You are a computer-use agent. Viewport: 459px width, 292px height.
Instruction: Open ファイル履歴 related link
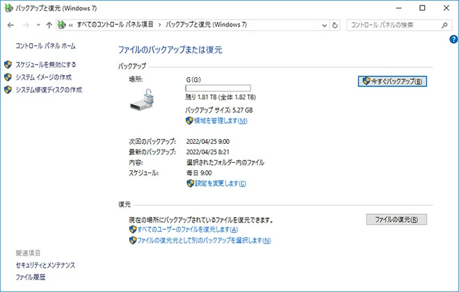[x=31, y=277]
